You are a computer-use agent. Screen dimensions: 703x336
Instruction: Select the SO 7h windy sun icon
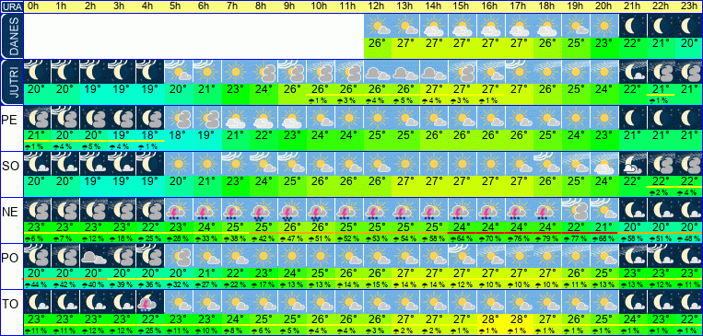235,164
